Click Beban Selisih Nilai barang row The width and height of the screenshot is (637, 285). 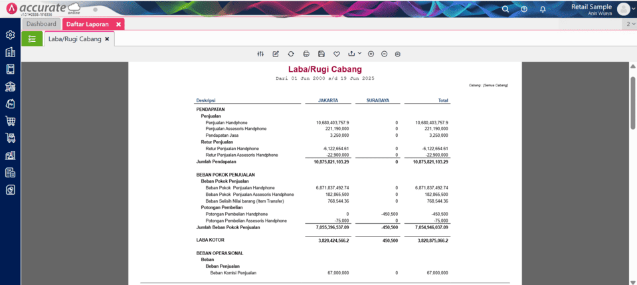(x=244, y=201)
